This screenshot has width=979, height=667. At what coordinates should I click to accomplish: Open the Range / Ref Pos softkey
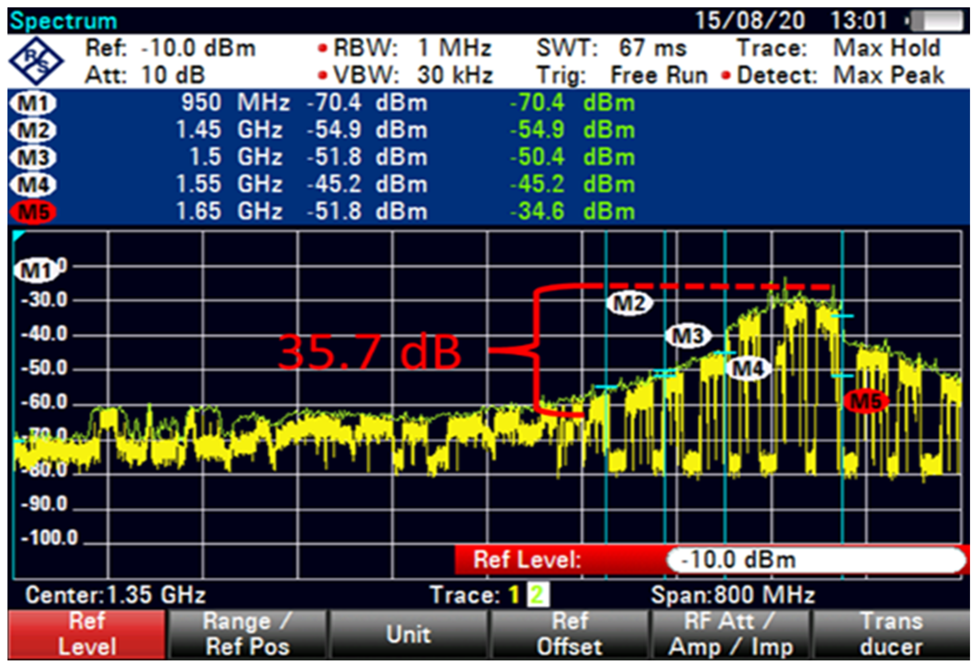pyautogui.click(x=247, y=634)
